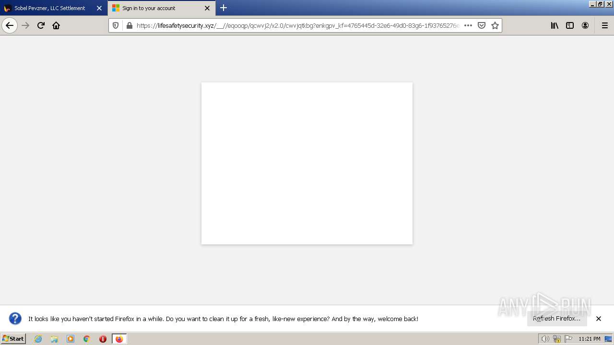This screenshot has height=345, width=614.
Task: Show tracking protection shield info
Action: (x=116, y=25)
